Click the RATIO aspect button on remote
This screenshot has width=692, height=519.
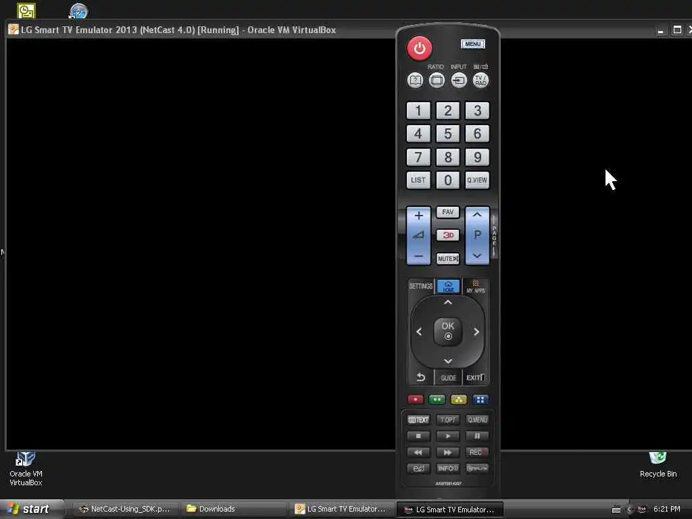(437, 80)
